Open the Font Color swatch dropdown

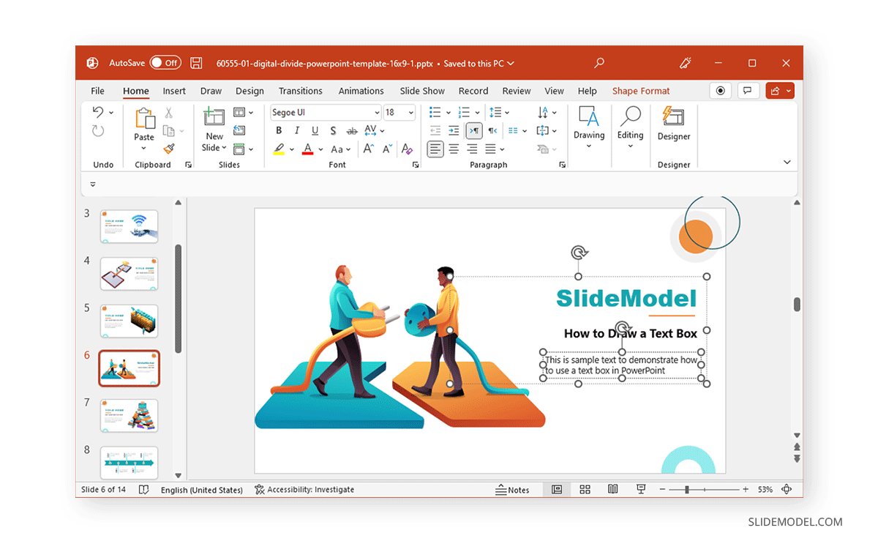pyautogui.click(x=319, y=149)
